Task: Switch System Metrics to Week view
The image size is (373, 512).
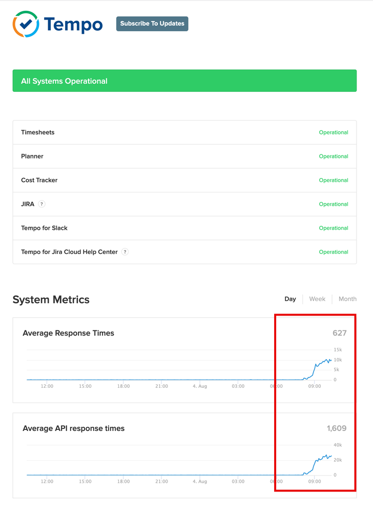Action: (x=317, y=299)
